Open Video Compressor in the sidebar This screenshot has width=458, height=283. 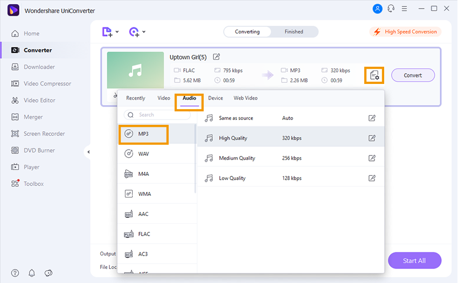47,83
